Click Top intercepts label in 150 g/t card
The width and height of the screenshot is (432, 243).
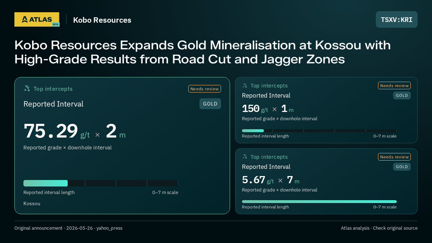269,86
